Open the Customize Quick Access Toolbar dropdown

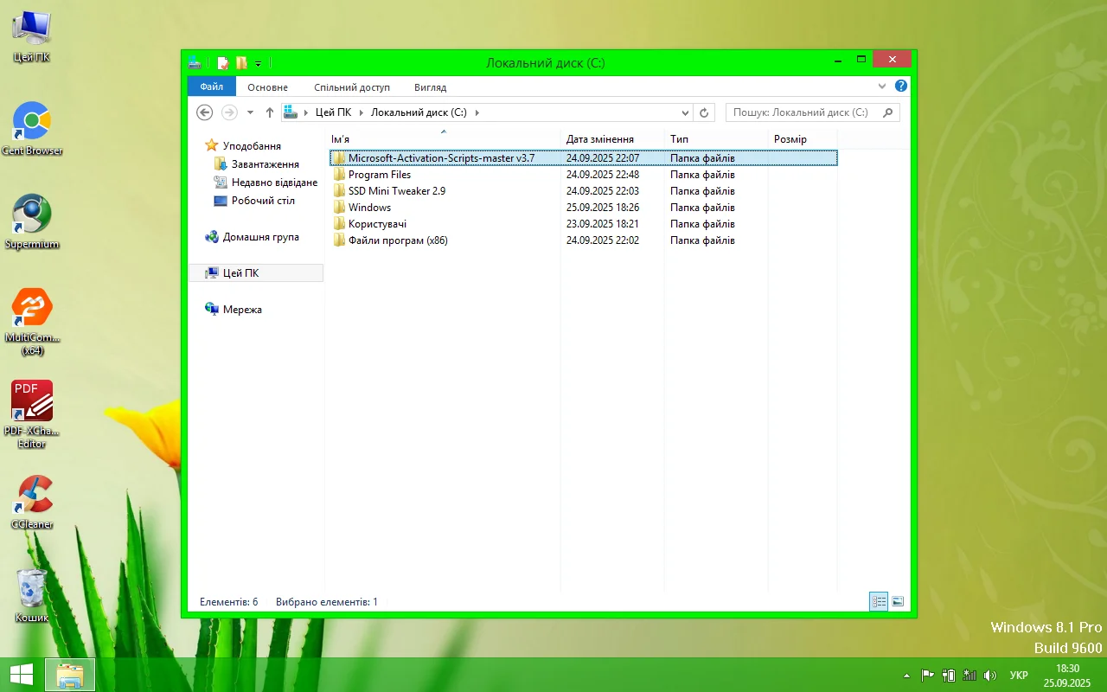tap(258, 63)
